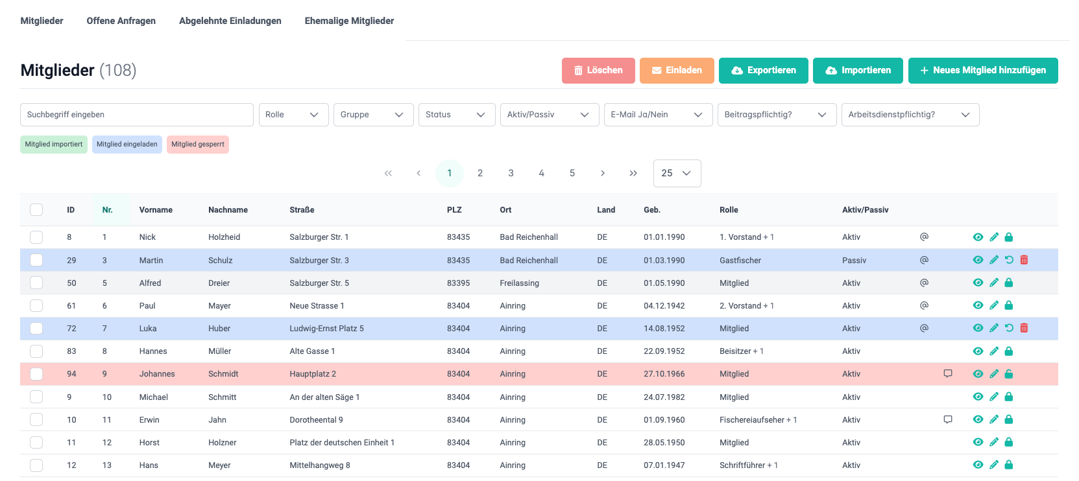The image size is (1079, 481).
Task: Tick the select-all checkbox in table header
Action: (36, 210)
